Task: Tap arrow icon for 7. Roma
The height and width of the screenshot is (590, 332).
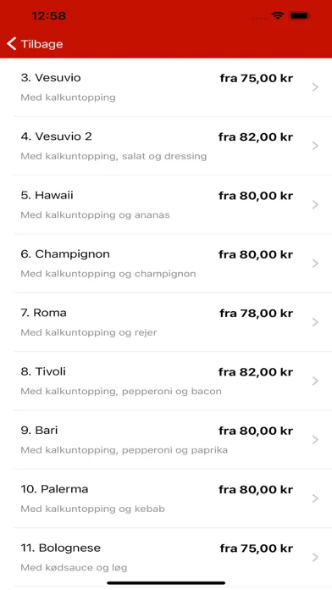Action: point(315,322)
